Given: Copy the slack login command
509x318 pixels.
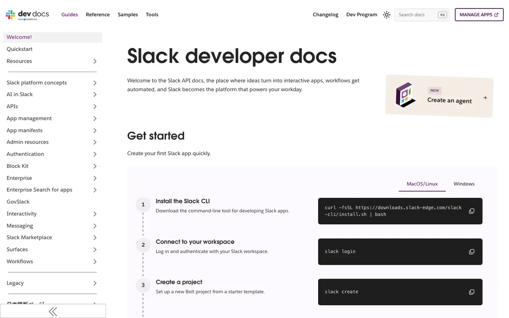Looking at the screenshot, I should pyautogui.click(x=471, y=251).
